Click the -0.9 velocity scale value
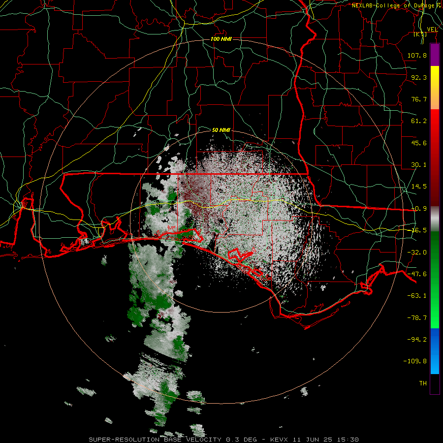The image size is (443, 443). (x=419, y=209)
